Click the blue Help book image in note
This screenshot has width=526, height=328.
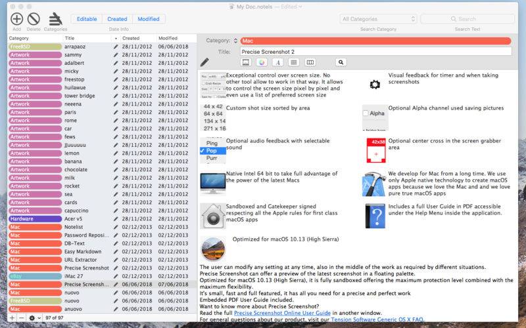click(x=375, y=216)
